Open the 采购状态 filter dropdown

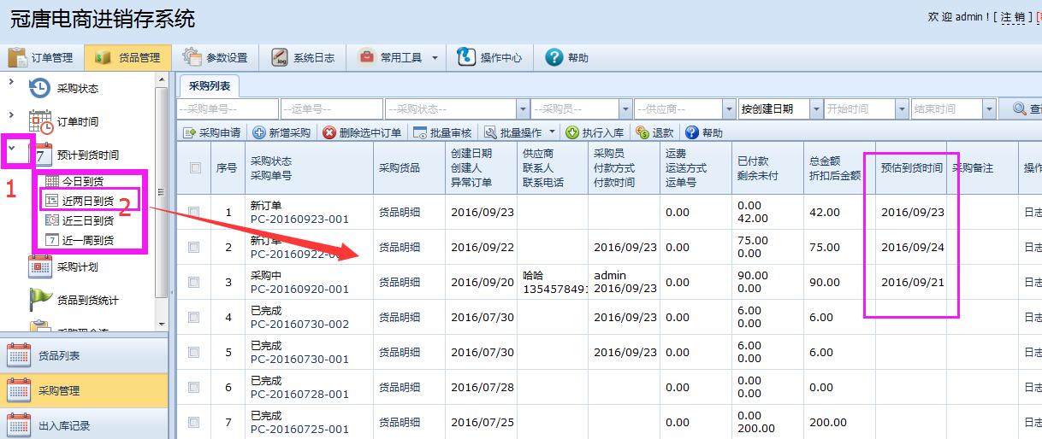point(522,109)
